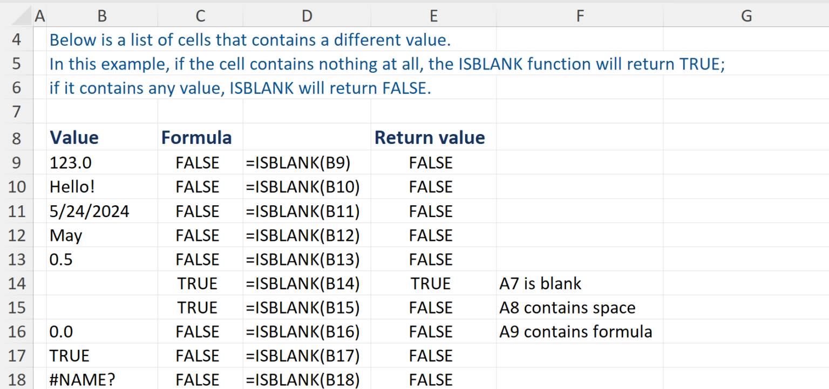Select the column G header

746,16
